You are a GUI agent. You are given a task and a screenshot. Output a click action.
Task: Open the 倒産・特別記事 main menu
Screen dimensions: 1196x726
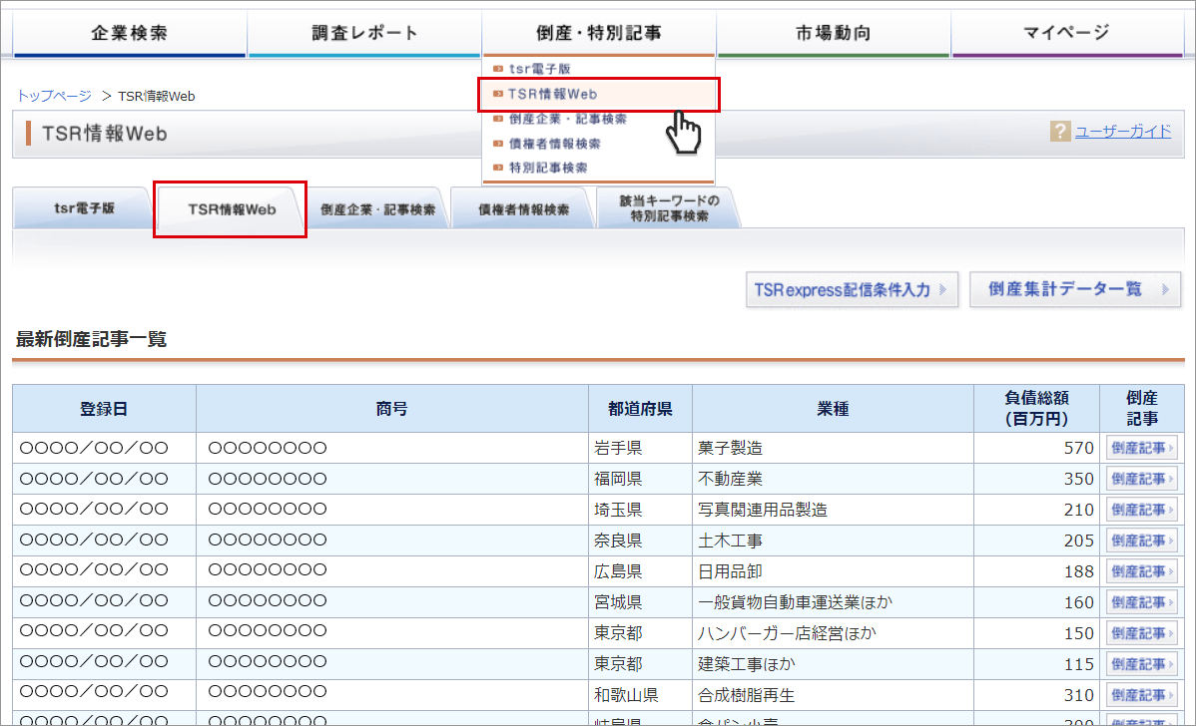599,33
